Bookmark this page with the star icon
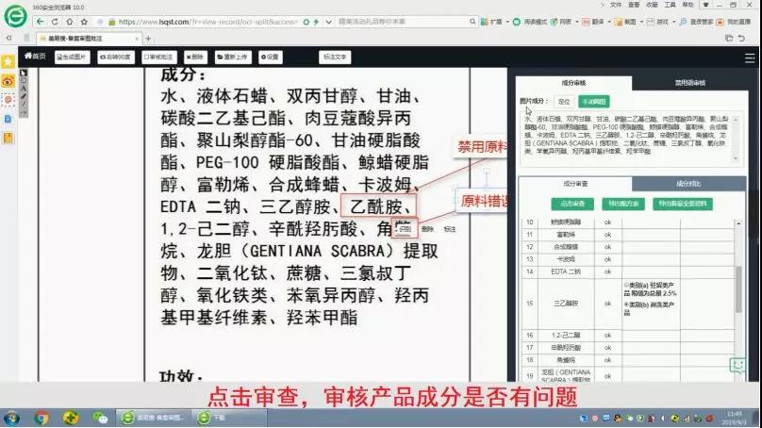 [x=84, y=22]
